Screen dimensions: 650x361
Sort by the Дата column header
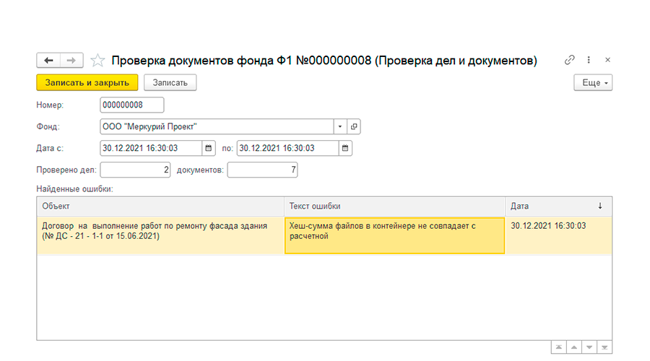[558, 206]
